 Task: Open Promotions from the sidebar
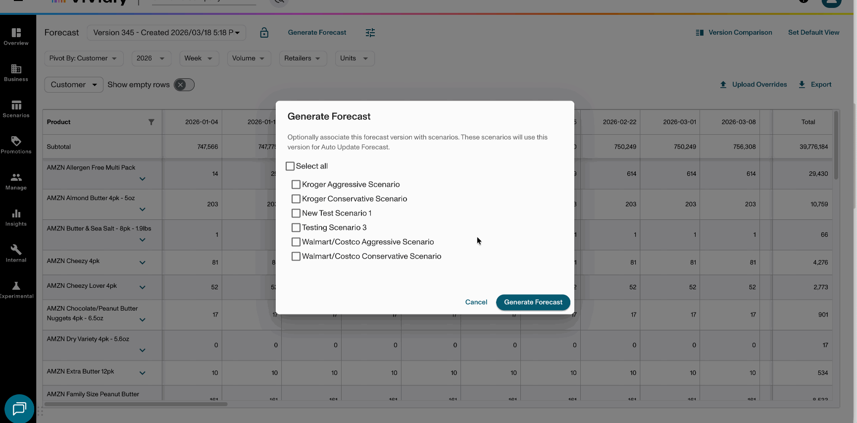click(16, 145)
